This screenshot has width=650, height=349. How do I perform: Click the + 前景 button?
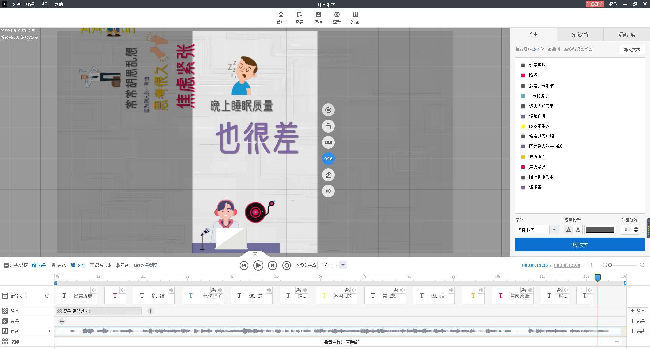point(638,321)
